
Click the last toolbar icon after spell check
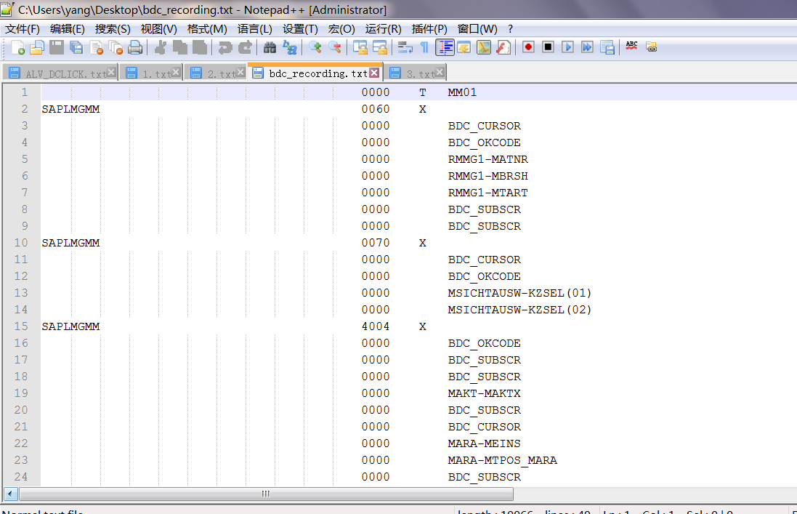tap(652, 47)
